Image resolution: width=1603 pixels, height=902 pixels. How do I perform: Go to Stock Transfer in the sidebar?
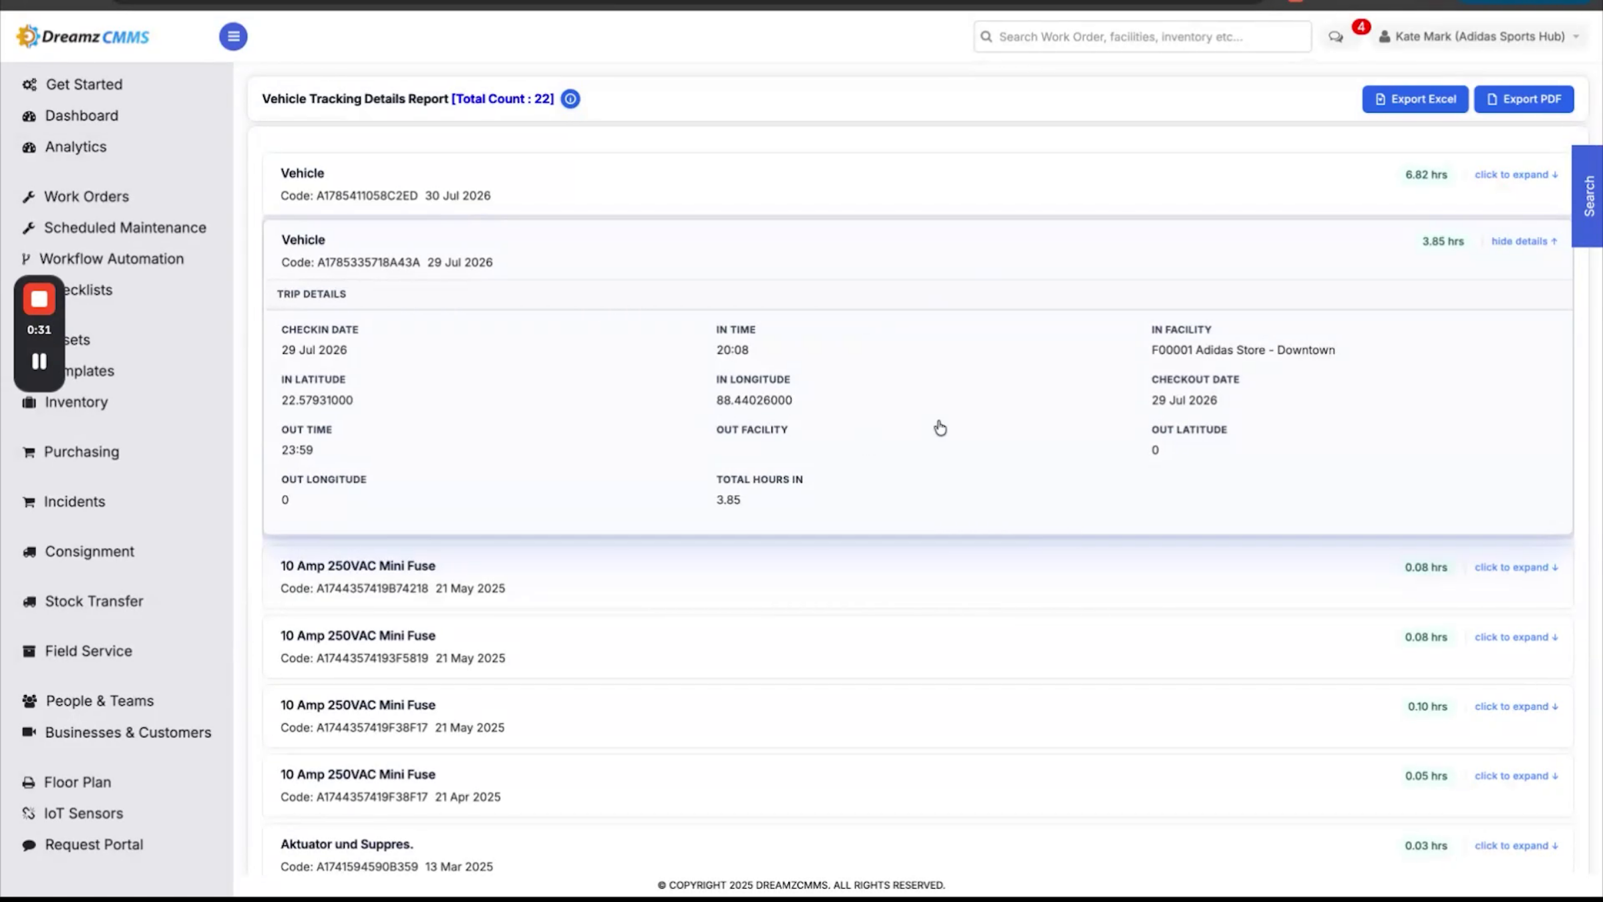[94, 601]
